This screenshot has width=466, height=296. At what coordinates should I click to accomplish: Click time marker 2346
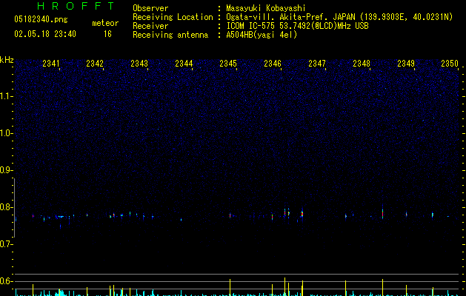[273, 64]
